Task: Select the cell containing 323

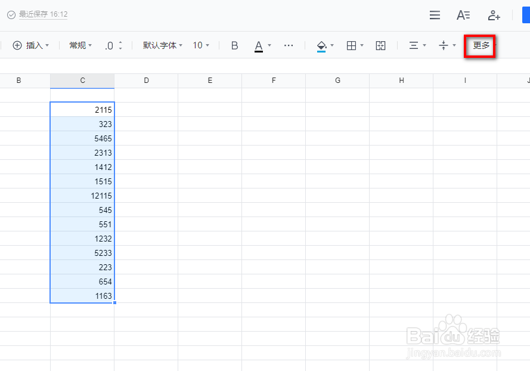Action: click(82, 124)
